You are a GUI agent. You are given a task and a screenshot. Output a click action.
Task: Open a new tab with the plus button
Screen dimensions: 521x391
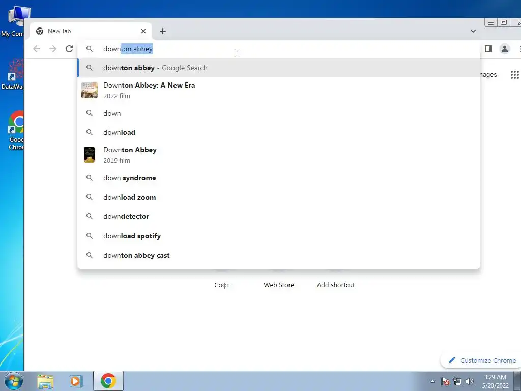click(x=162, y=31)
